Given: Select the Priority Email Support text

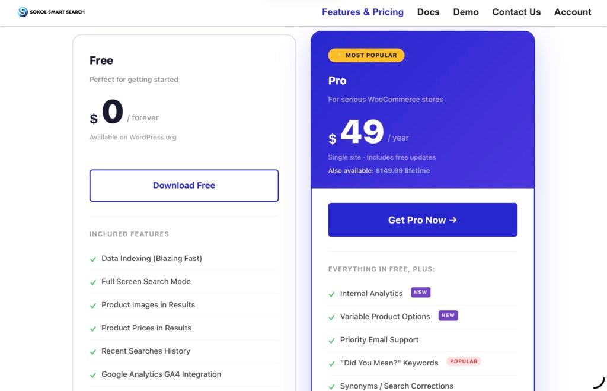Looking at the screenshot, I should (x=379, y=340).
